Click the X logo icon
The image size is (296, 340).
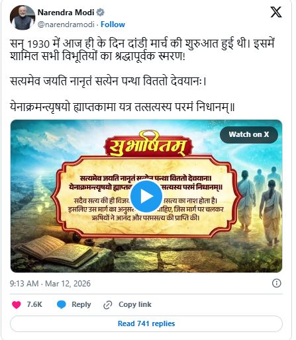click(x=276, y=12)
